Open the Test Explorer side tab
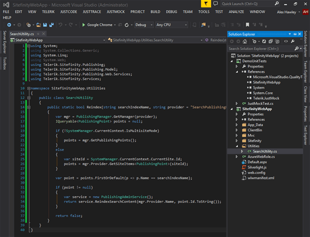310x237 pixels. pos(305,135)
